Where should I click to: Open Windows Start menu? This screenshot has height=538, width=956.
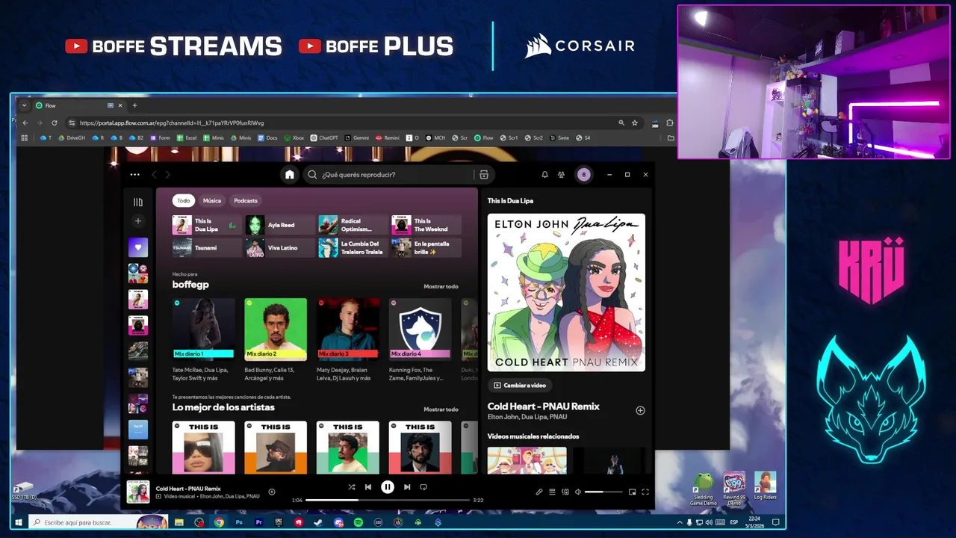(19, 522)
